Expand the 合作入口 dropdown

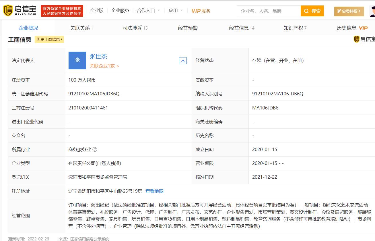click(x=148, y=11)
